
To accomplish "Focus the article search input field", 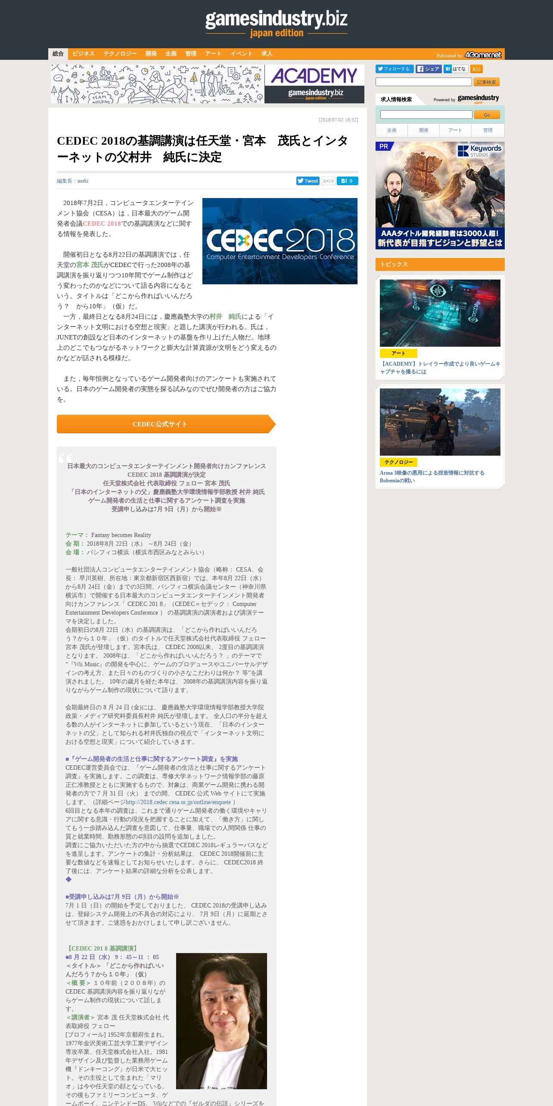I will tap(424, 82).
